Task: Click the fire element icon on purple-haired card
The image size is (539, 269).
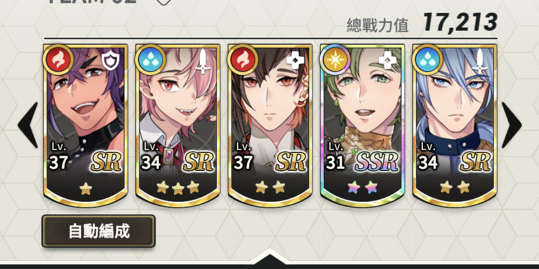Action: tap(58, 60)
